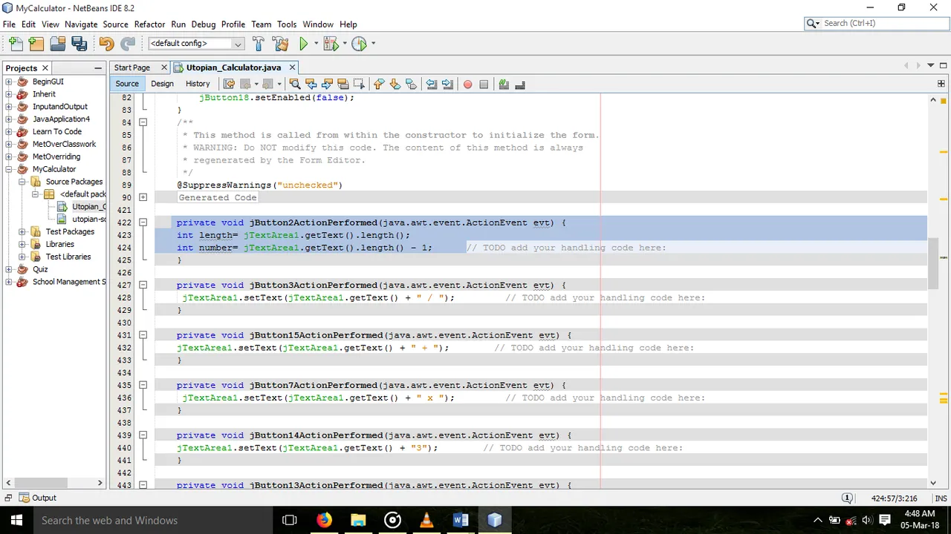Jump to Last Edit location icon

coord(229,84)
